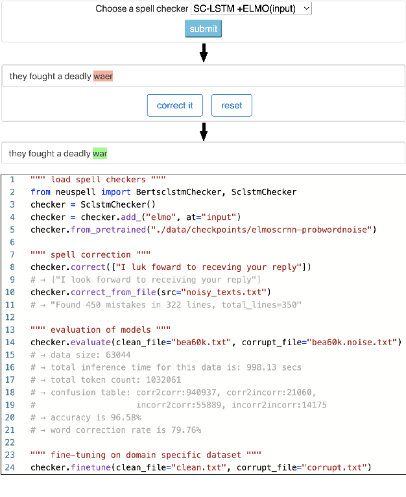Open the spell checker selection dropdown

pos(250,8)
